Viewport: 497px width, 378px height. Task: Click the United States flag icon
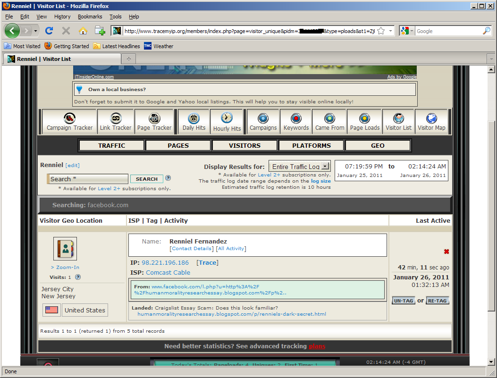(51, 310)
